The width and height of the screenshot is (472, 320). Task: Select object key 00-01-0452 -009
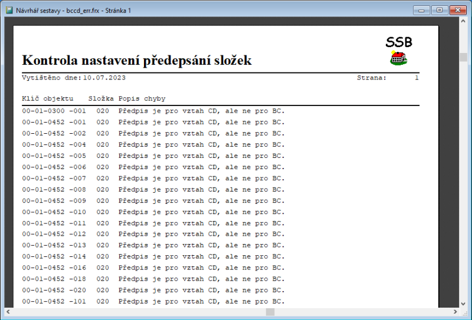54,201
